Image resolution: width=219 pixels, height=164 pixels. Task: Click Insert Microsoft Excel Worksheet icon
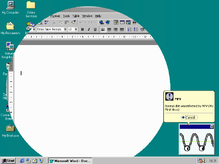pyautogui.click(x=128, y=22)
